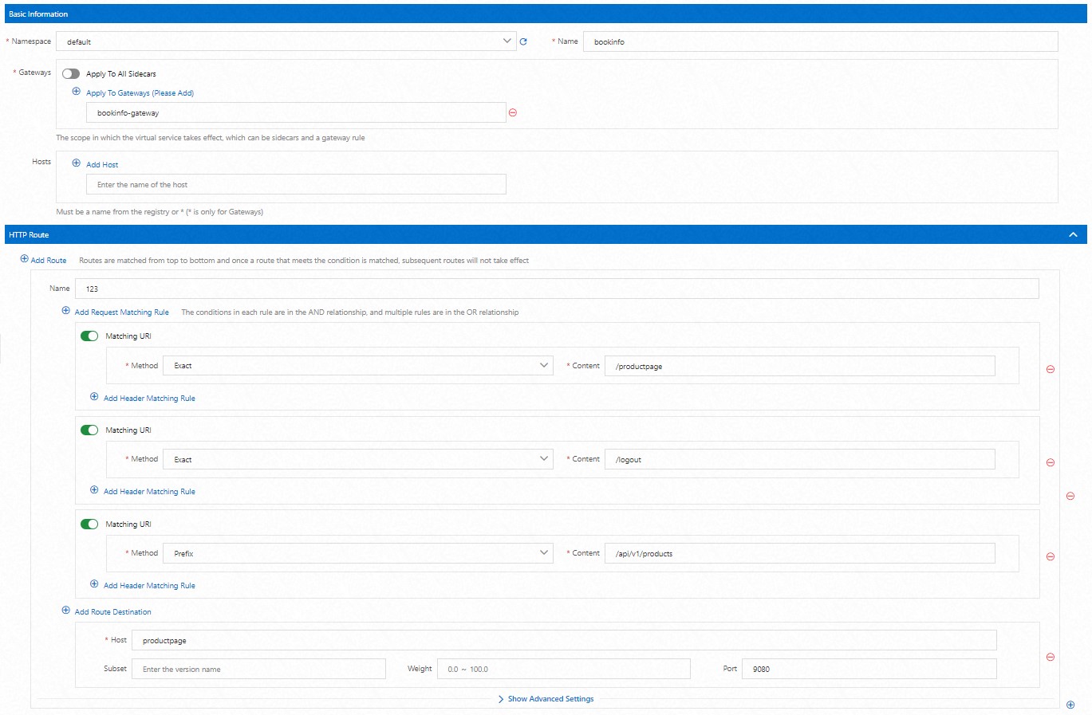Click plus icon beside Apply To Gateways
1092x715 pixels.
[77, 92]
